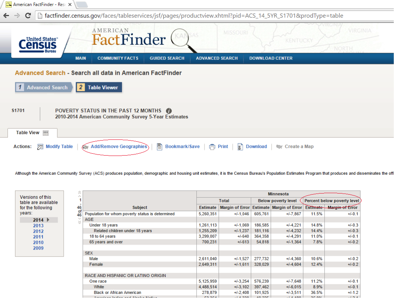394x298 pixels.
Task: Click the American FactFinder tab title
Action: pyautogui.click(x=39, y=5)
